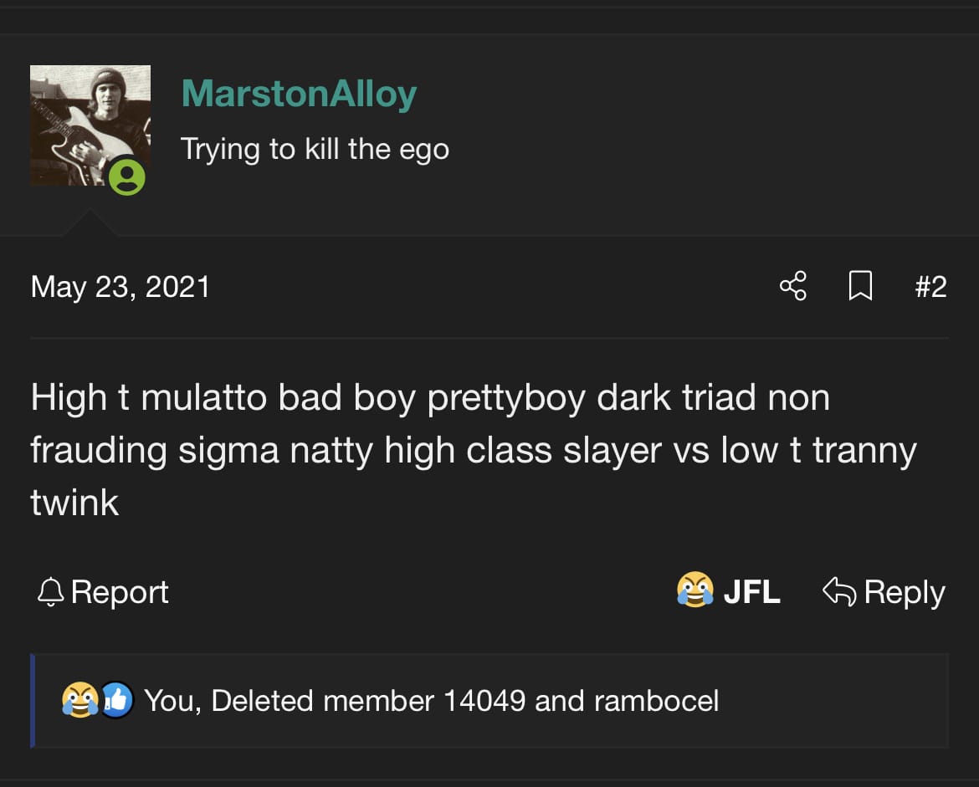The width and height of the screenshot is (979, 787).
Task: Select the Reply text button
Action: pyautogui.click(x=904, y=592)
